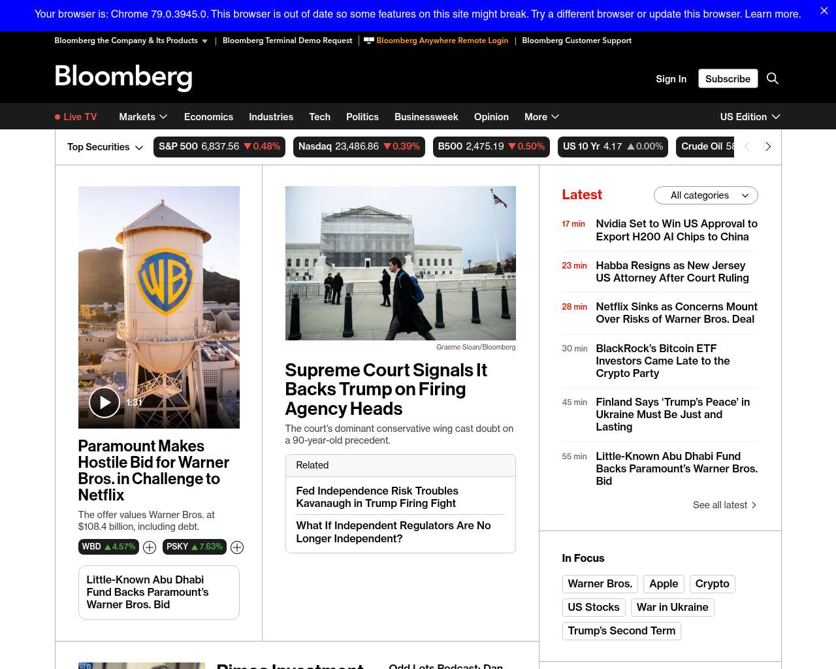Select the War in Ukraine focus tag
Image resolution: width=836 pixels, height=669 pixels.
(672, 608)
